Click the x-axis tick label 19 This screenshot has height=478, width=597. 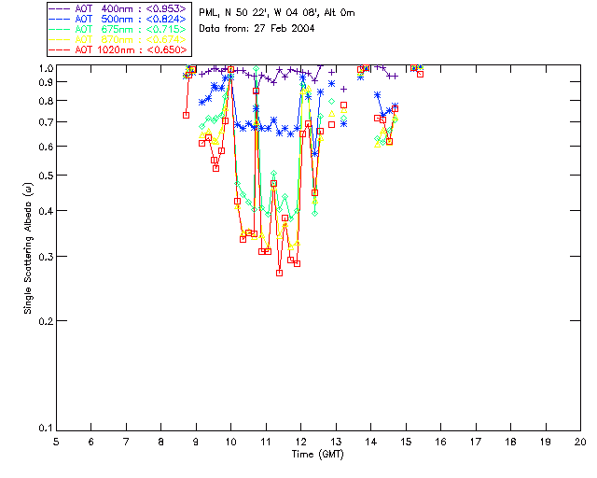[546, 442]
